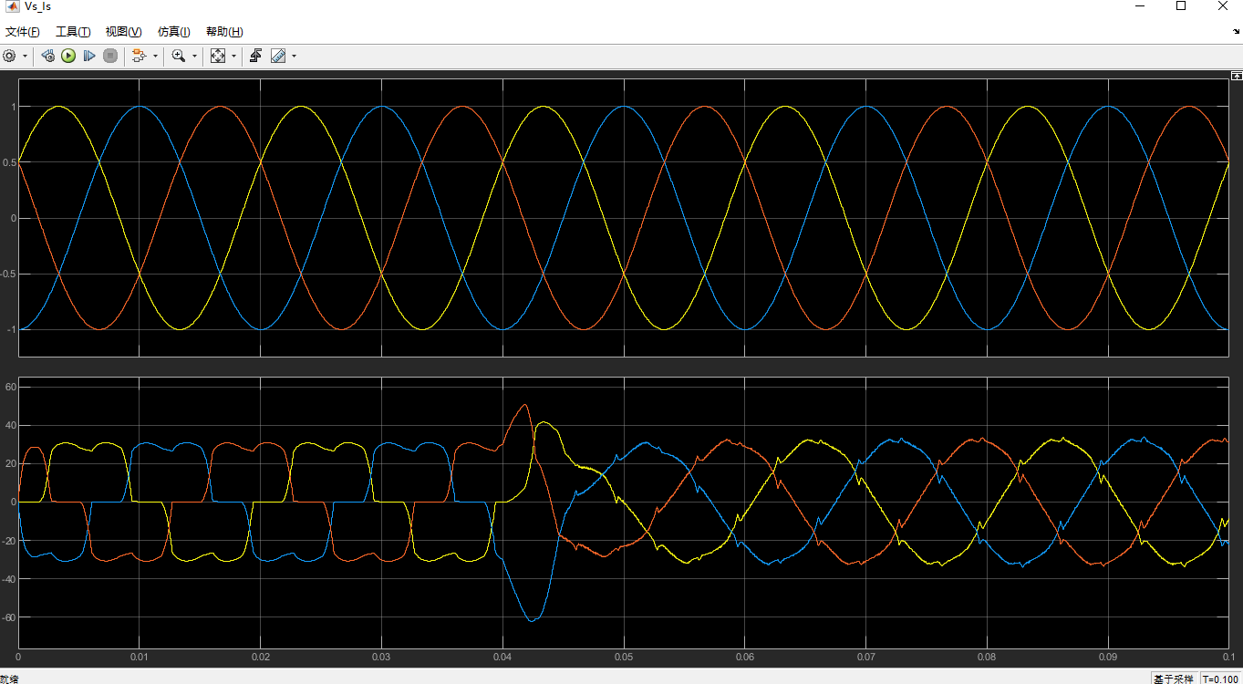Select the Zoom tool magnifier icon
Screen dimensions: 1243x684
pos(179,56)
